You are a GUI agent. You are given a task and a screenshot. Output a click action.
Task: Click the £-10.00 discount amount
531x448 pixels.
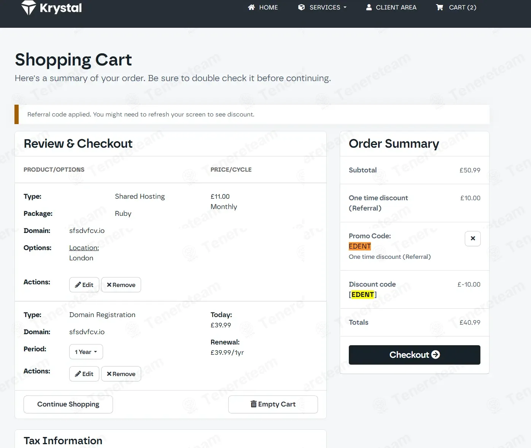pos(469,284)
